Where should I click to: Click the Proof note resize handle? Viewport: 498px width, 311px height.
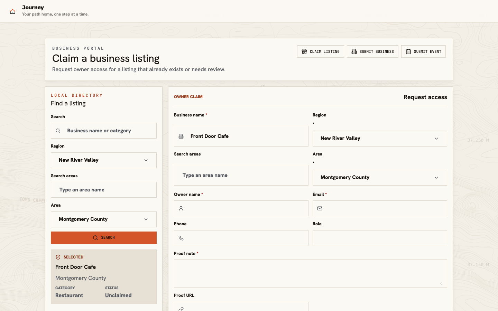coord(441,283)
